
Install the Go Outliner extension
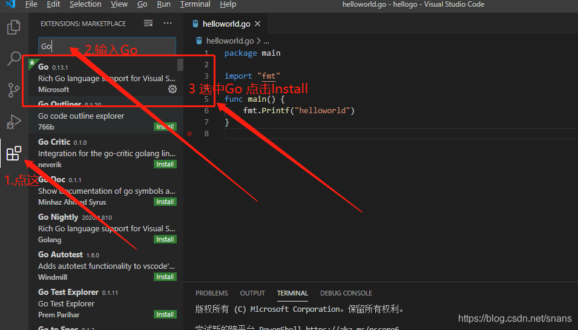165,127
